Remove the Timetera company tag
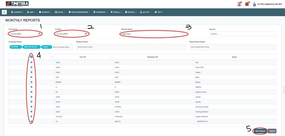Screen dimensions: 285x136 point(51,47)
